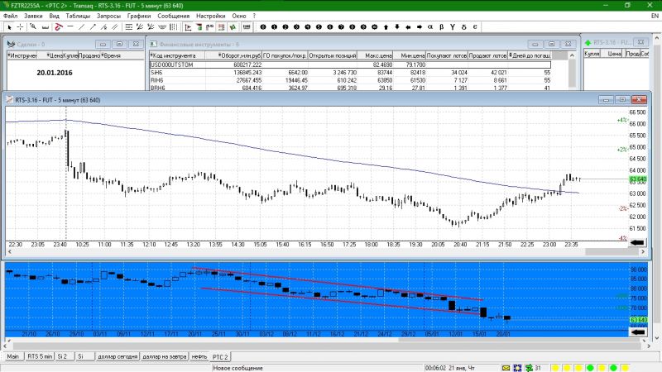This screenshot has width=662, height=372.
Task: Pick the ruler measure tool
Action: tap(46, 27)
